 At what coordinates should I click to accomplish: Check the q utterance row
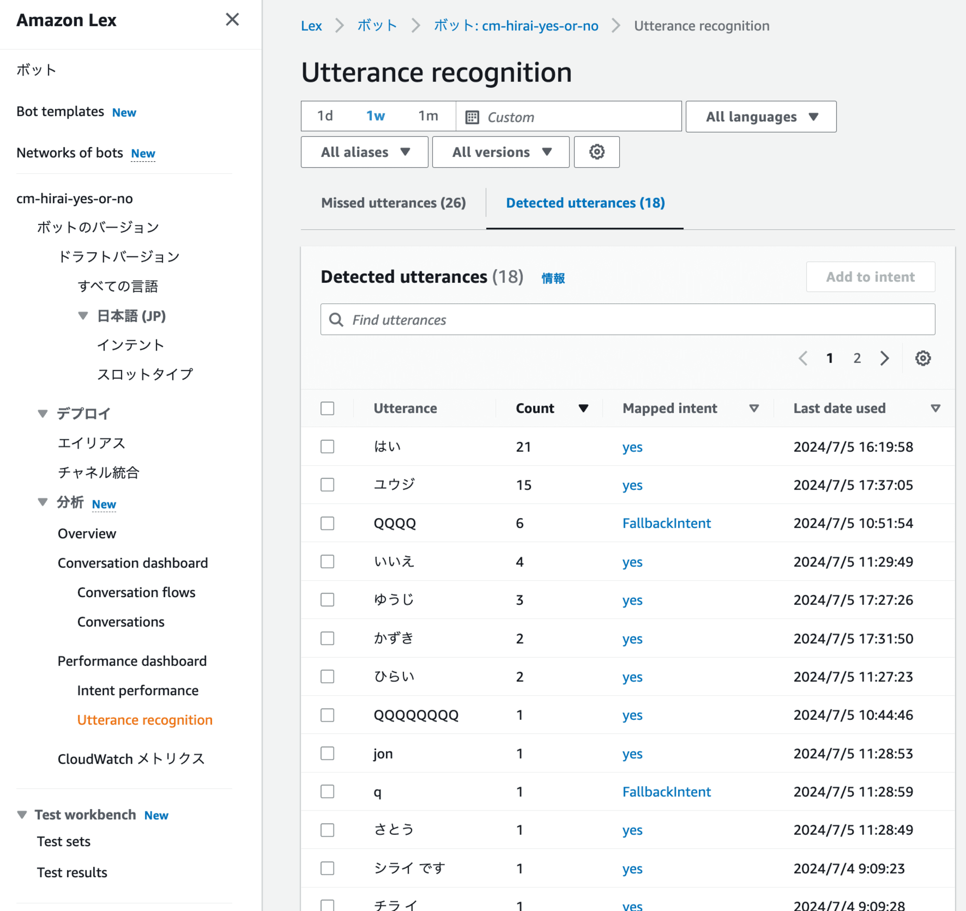327,792
